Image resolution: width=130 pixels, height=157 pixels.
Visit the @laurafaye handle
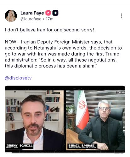pyautogui.click(x=31, y=19)
